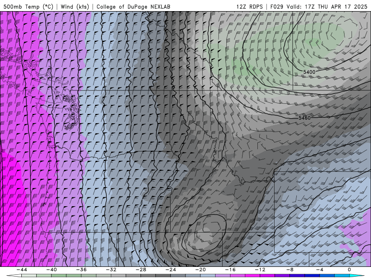Click the -36 color scale label
The height and width of the screenshot is (278, 371).
click(x=82, y=270)
